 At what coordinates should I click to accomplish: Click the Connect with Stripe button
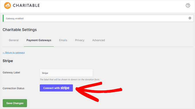(x=56, y=88)
